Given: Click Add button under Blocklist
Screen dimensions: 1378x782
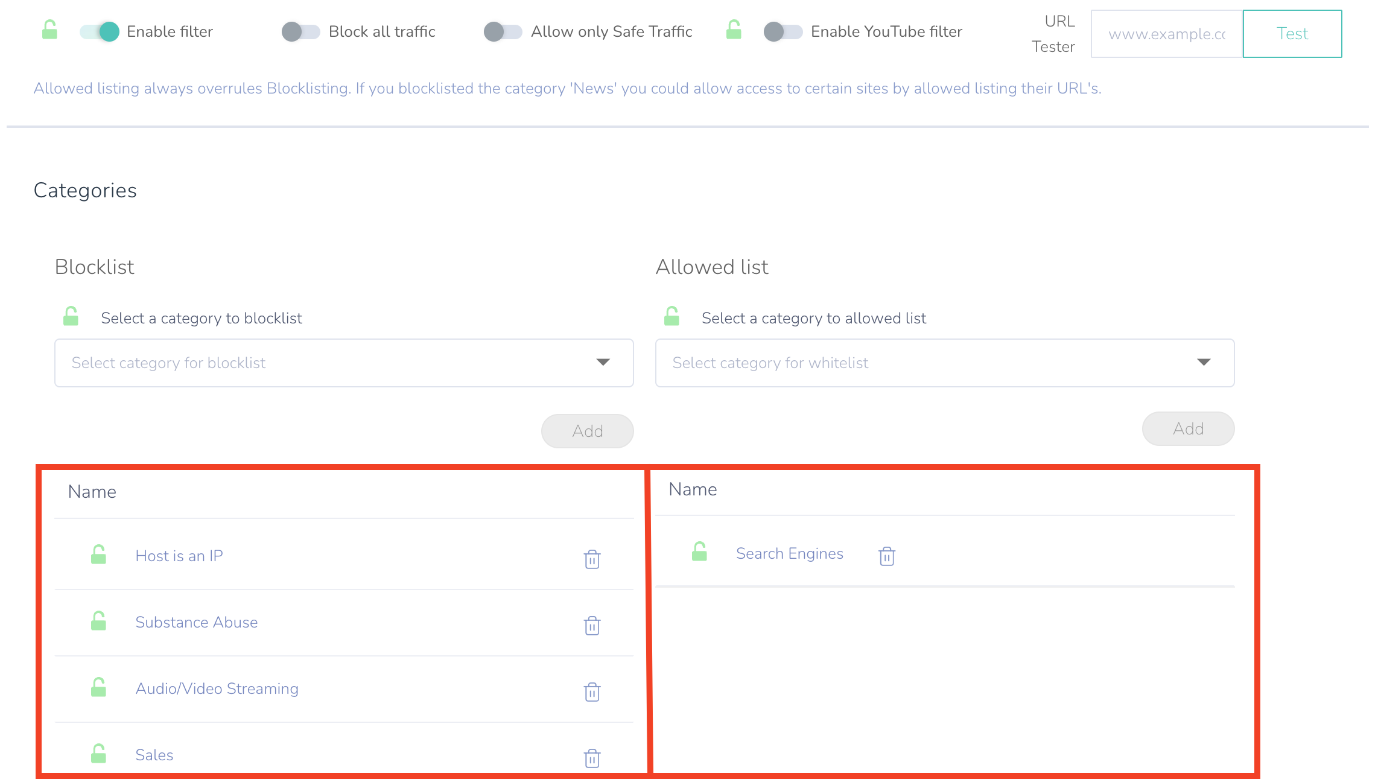Looking at the screenshot, I should click(x=587, y=431).
